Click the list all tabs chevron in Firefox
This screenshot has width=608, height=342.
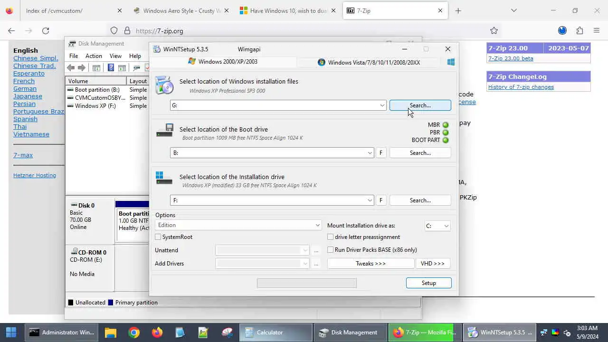click(514, 10)
